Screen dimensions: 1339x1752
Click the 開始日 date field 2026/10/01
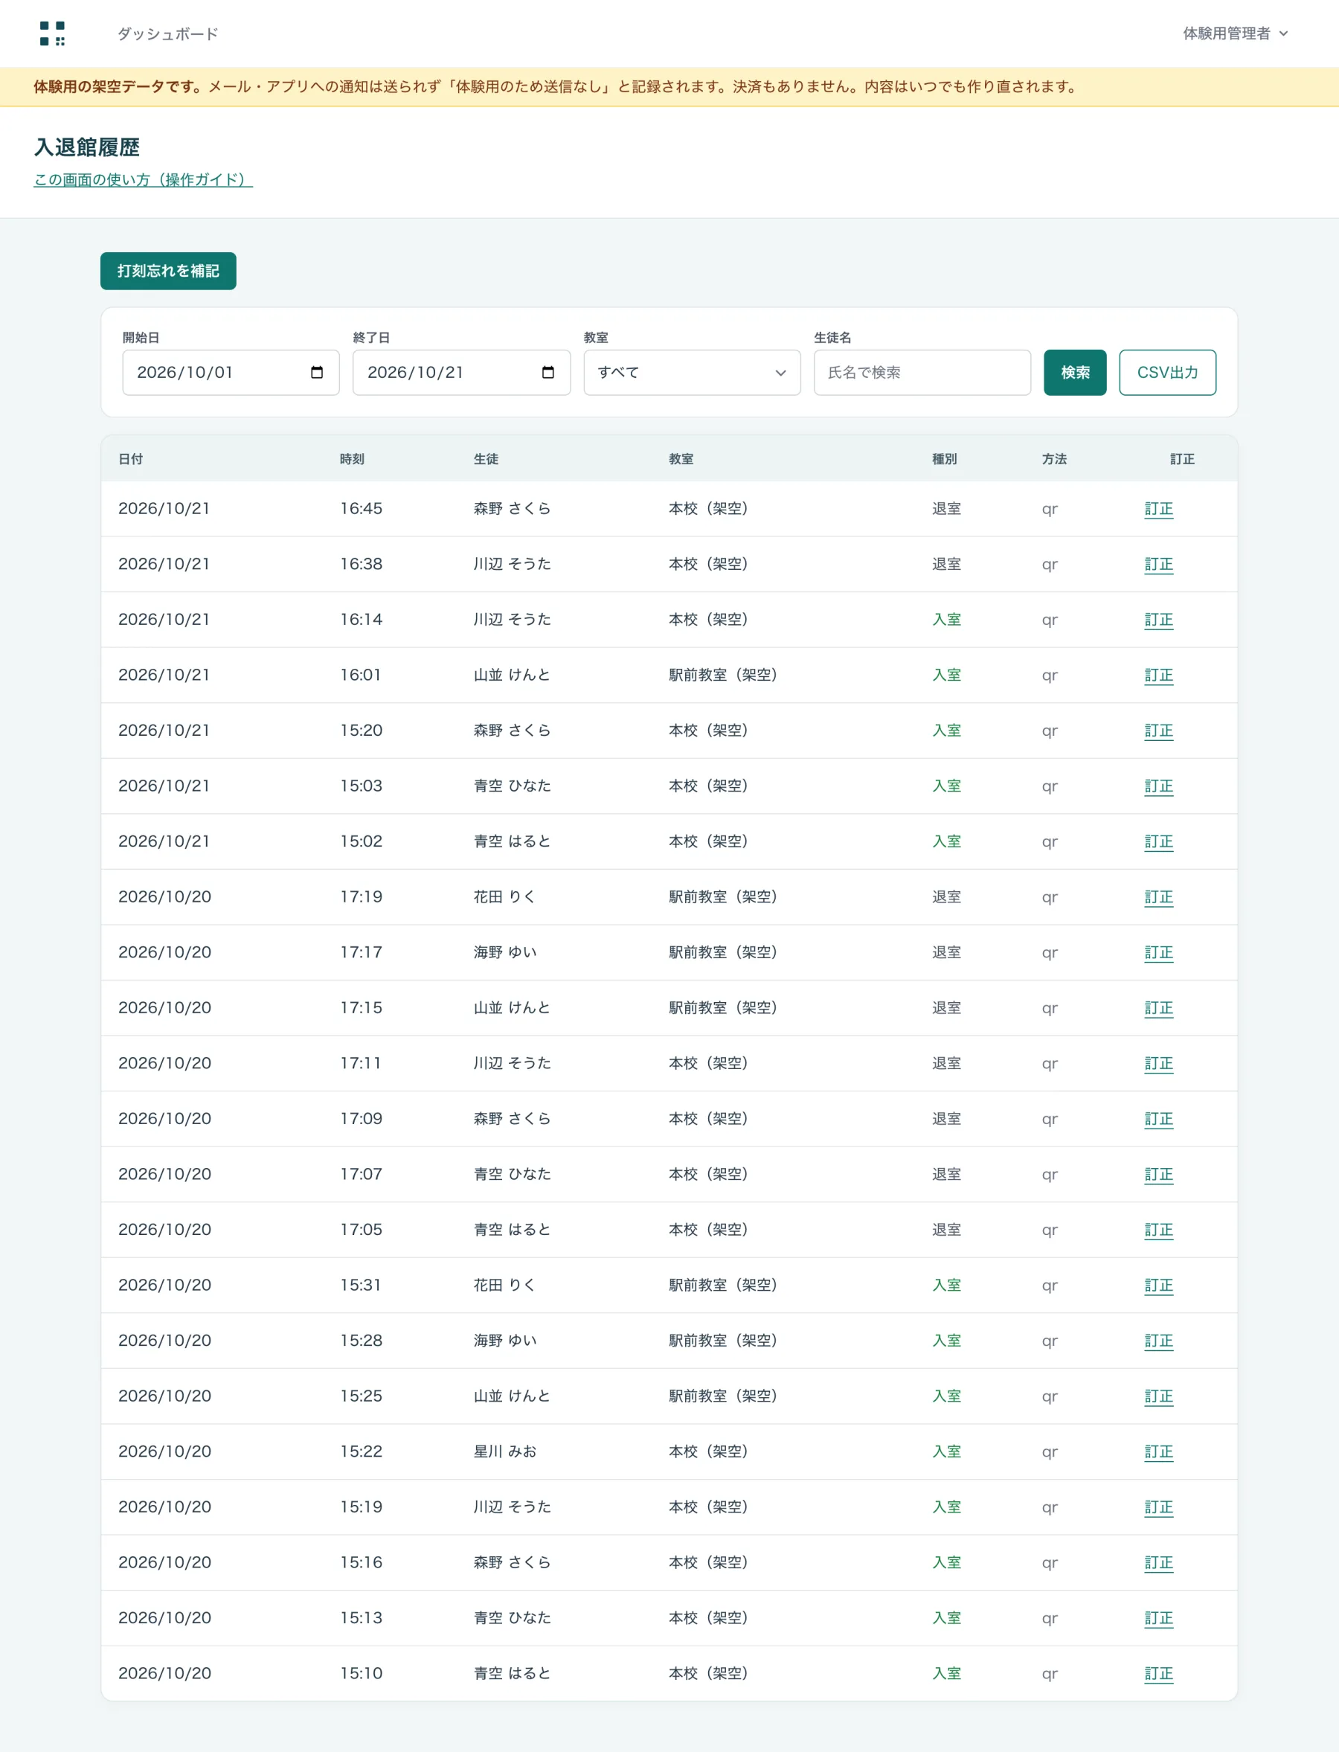pos(231,372)
